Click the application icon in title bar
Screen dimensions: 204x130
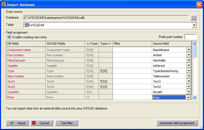click(4, 4)
